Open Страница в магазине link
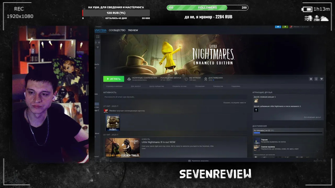Image resolution: width=335 pixels, height=188 pixels. point(114,86)
